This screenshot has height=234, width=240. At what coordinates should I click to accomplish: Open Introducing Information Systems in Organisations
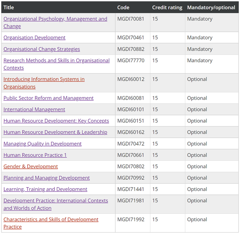(44, 79)
